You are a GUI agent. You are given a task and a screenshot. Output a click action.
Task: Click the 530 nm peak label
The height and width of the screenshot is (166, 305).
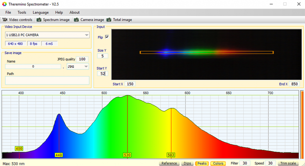[x=127, y=155]
